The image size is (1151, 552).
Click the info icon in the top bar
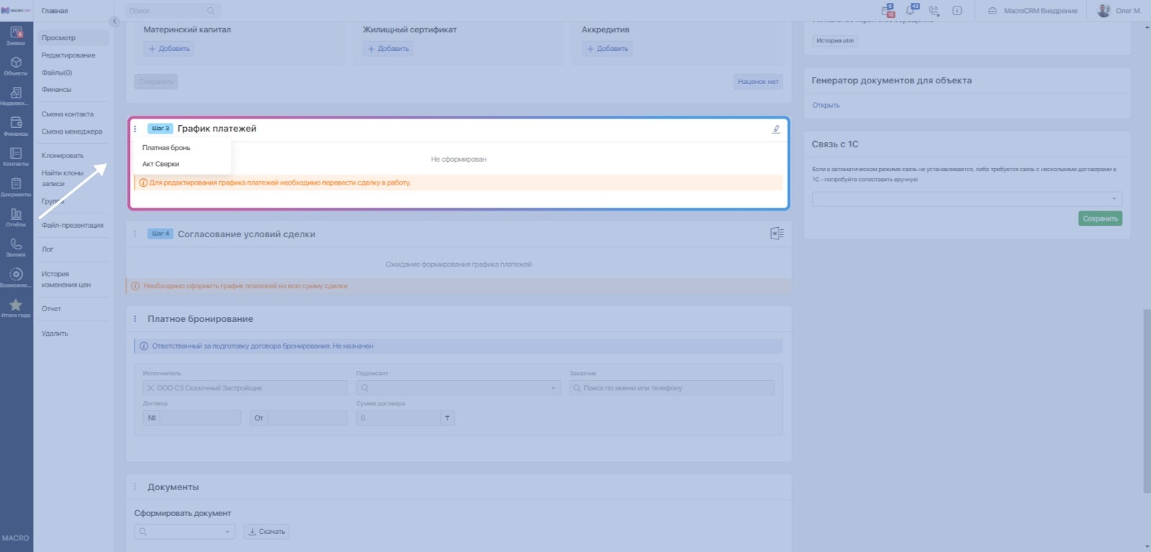coord(957,11)
